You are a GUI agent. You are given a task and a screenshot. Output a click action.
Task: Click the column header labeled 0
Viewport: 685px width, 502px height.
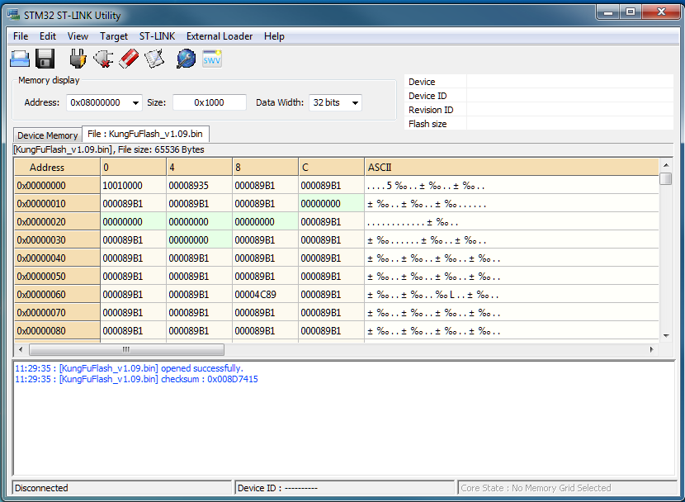click(133, 168)
